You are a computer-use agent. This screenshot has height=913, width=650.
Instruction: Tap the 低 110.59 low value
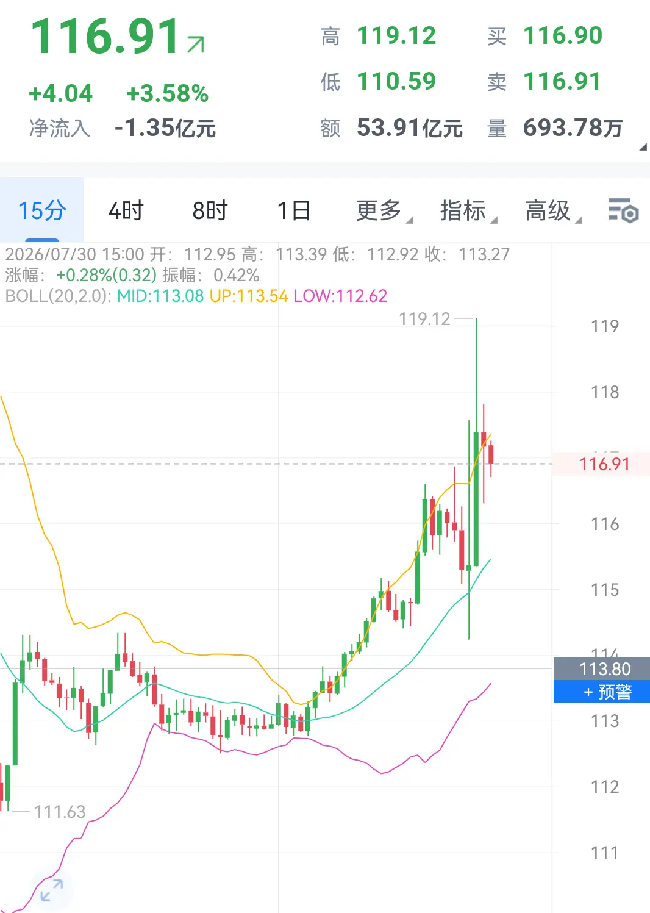pyautogui.click(x=396, y=82)
